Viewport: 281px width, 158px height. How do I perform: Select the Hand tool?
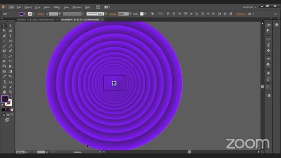click(x=4, y=92)
